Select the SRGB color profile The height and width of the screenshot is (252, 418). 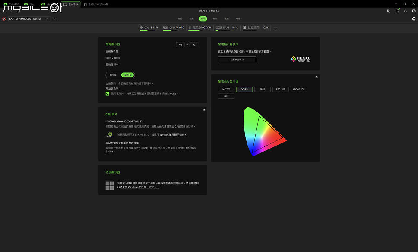point(262,89)
